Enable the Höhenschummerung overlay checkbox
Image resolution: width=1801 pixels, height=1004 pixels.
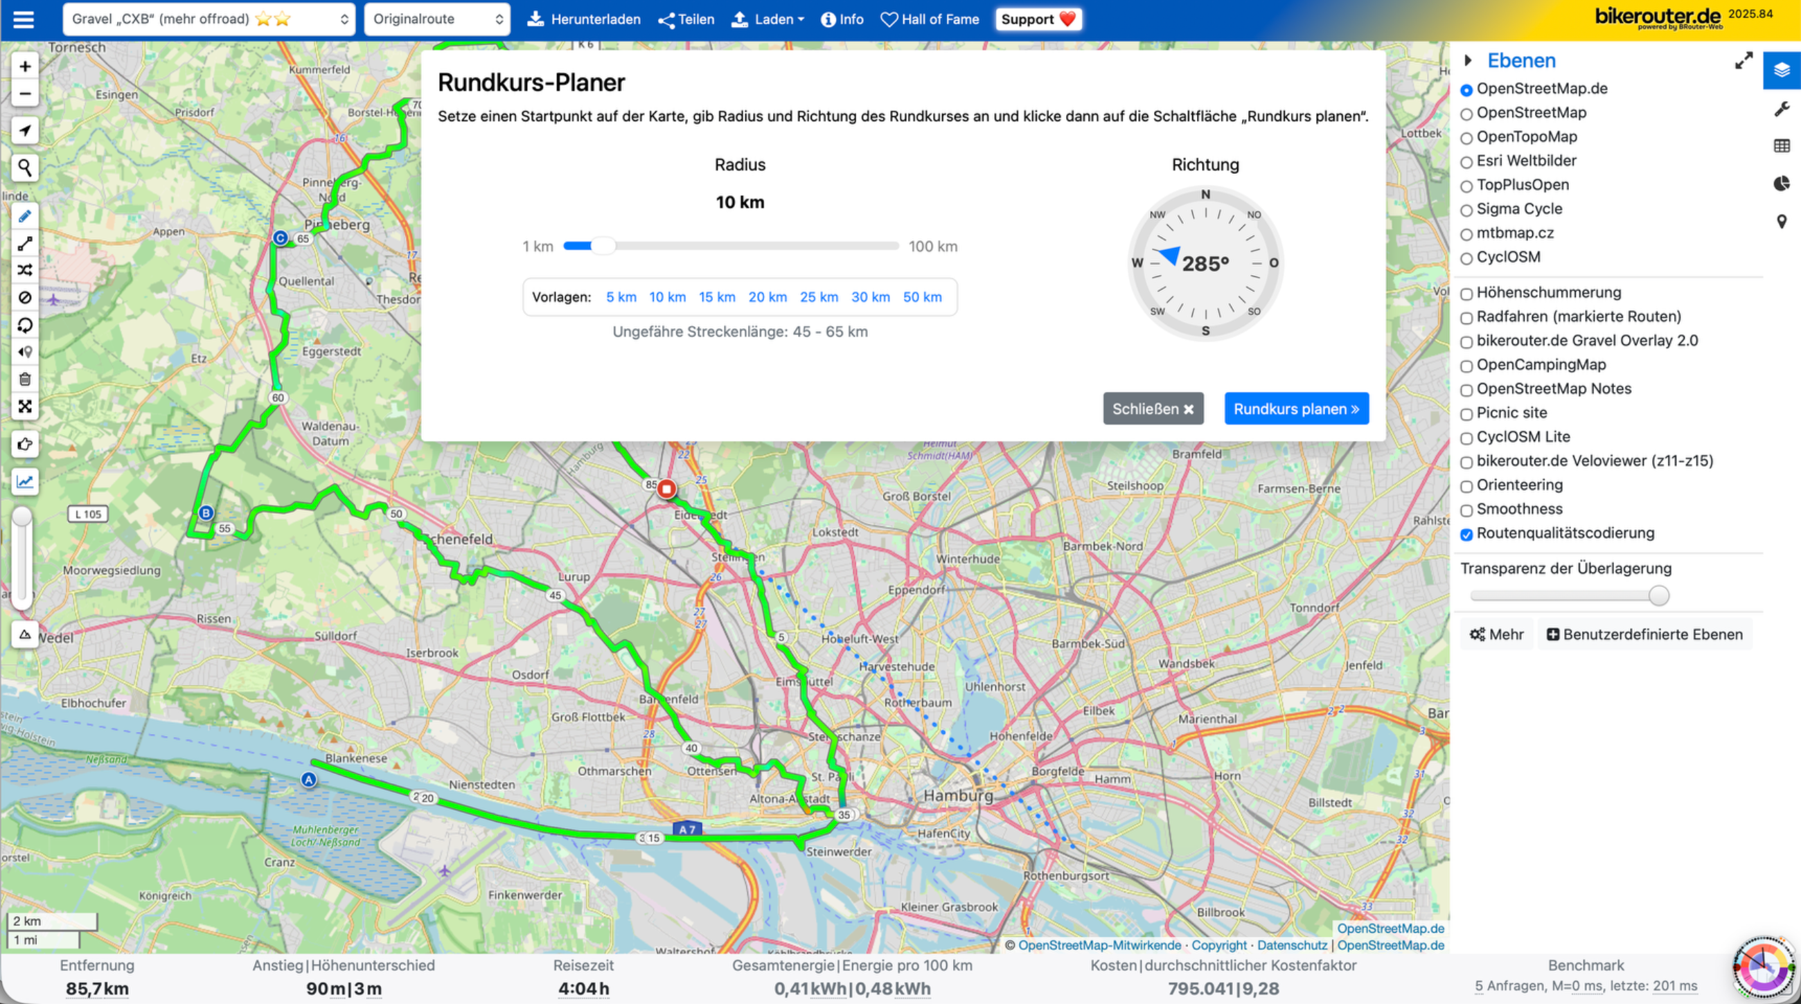1467,294
